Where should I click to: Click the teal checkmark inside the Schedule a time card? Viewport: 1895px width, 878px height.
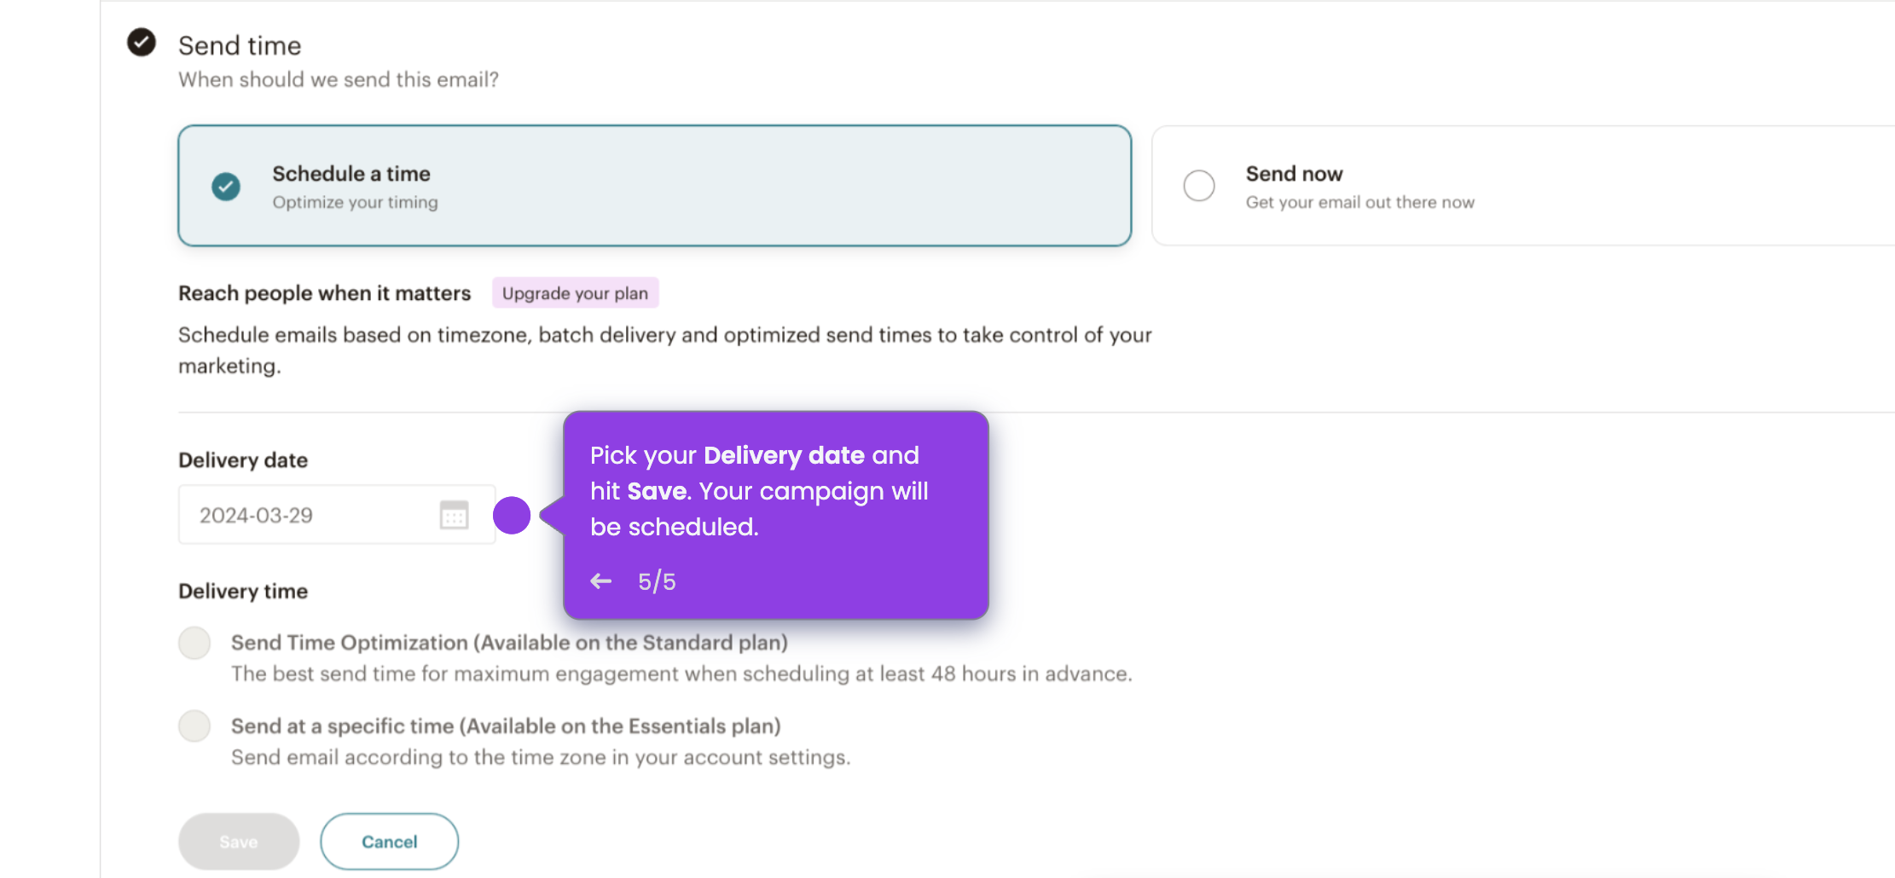click(x=224, y=186)
